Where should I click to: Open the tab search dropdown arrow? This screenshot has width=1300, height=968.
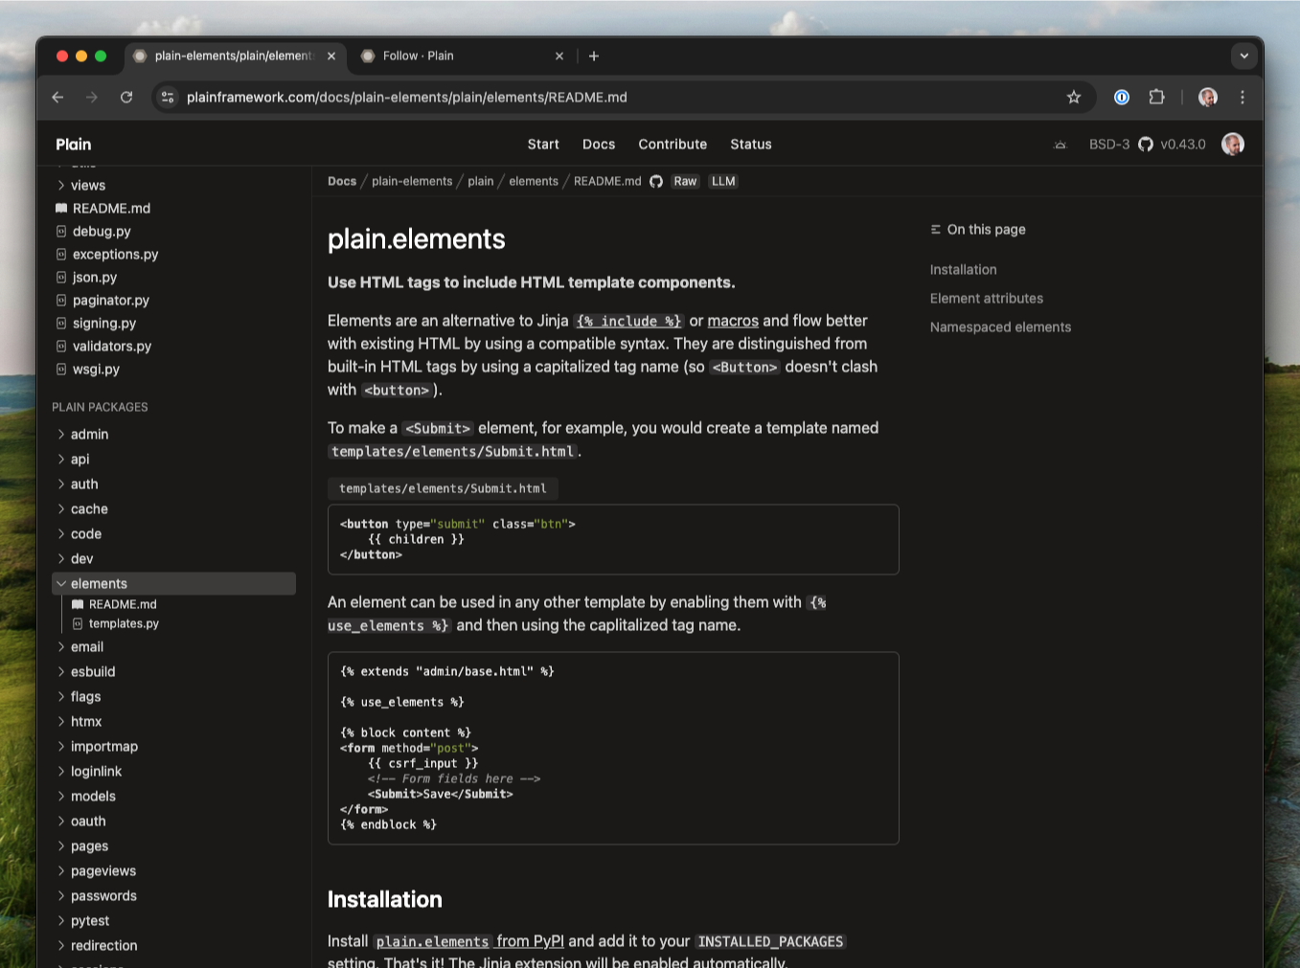[x=1244, y=56]
